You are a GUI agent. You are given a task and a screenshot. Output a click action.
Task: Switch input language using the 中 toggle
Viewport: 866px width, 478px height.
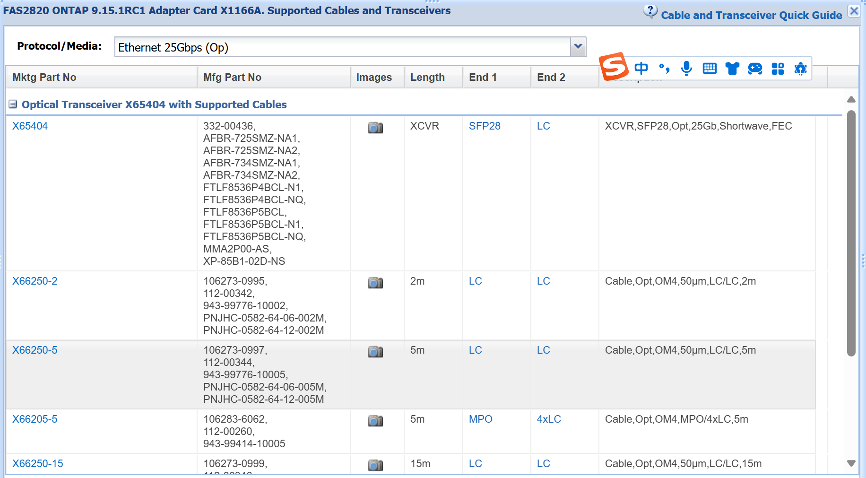point(641,68)
